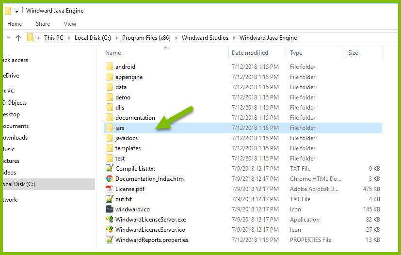The height and width of the screenshot is (255, 401).
Task: Select the windward.ico file icon
Action: [110, 209]
